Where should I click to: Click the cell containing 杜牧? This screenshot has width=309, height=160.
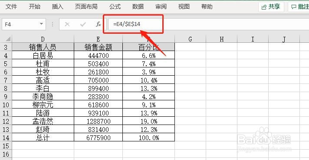point(43,72)
